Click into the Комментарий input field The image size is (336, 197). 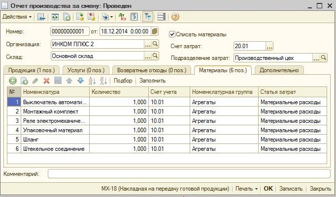[189, 173]
